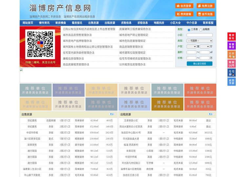
Task: Open 城市商品房预售管理办法 link
Action: pyautogui.click(x=77, y=35)
